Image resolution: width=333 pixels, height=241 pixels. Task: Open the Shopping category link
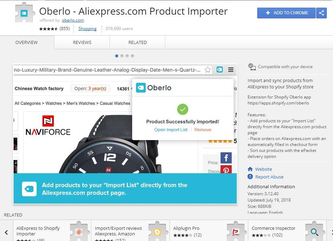click(x=87, y=29)
